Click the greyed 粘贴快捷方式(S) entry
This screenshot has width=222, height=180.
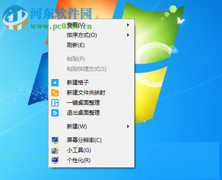[92, 69]
